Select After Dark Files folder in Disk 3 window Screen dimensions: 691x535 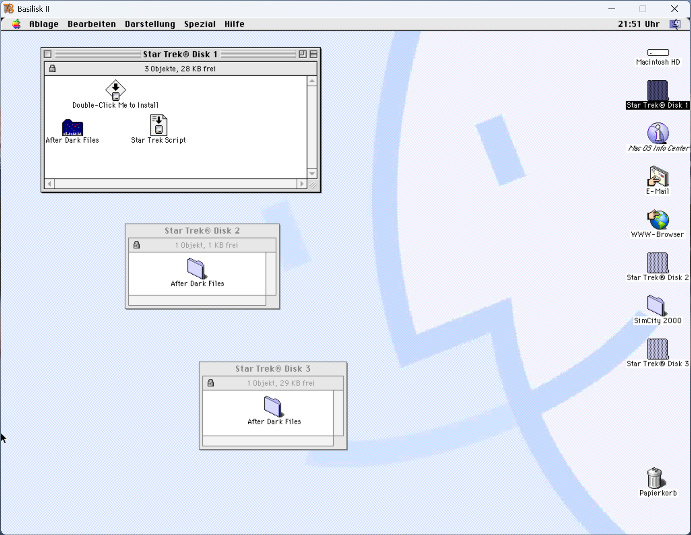(x=273, y=407)
